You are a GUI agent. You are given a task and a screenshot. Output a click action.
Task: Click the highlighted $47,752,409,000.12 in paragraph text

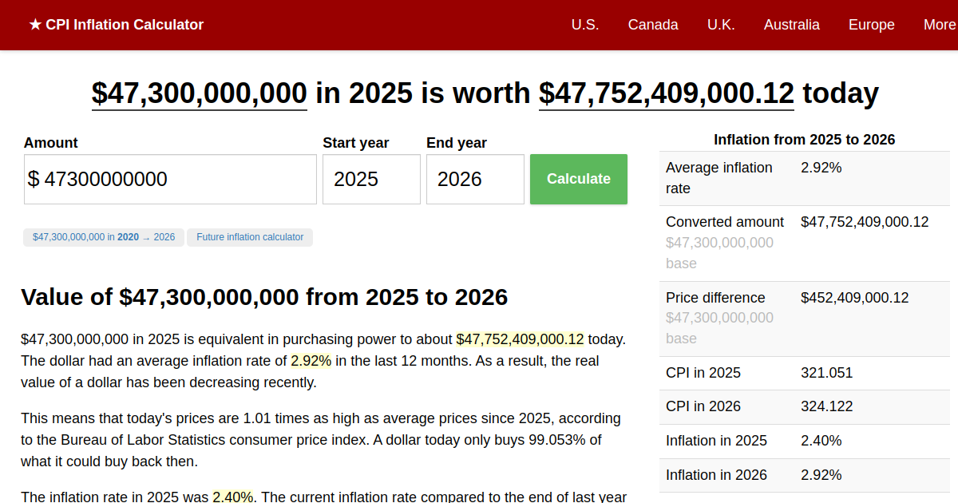[520, 339]
